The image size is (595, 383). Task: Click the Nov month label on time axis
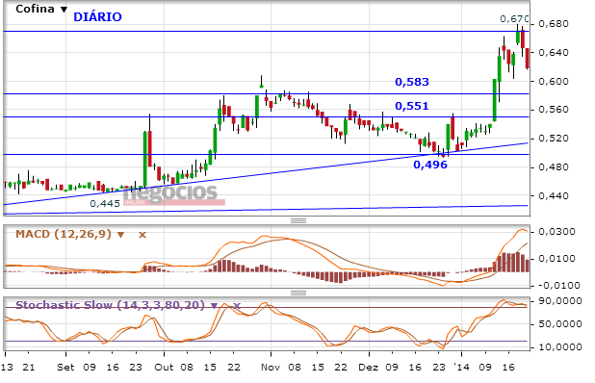click(271, 368)
